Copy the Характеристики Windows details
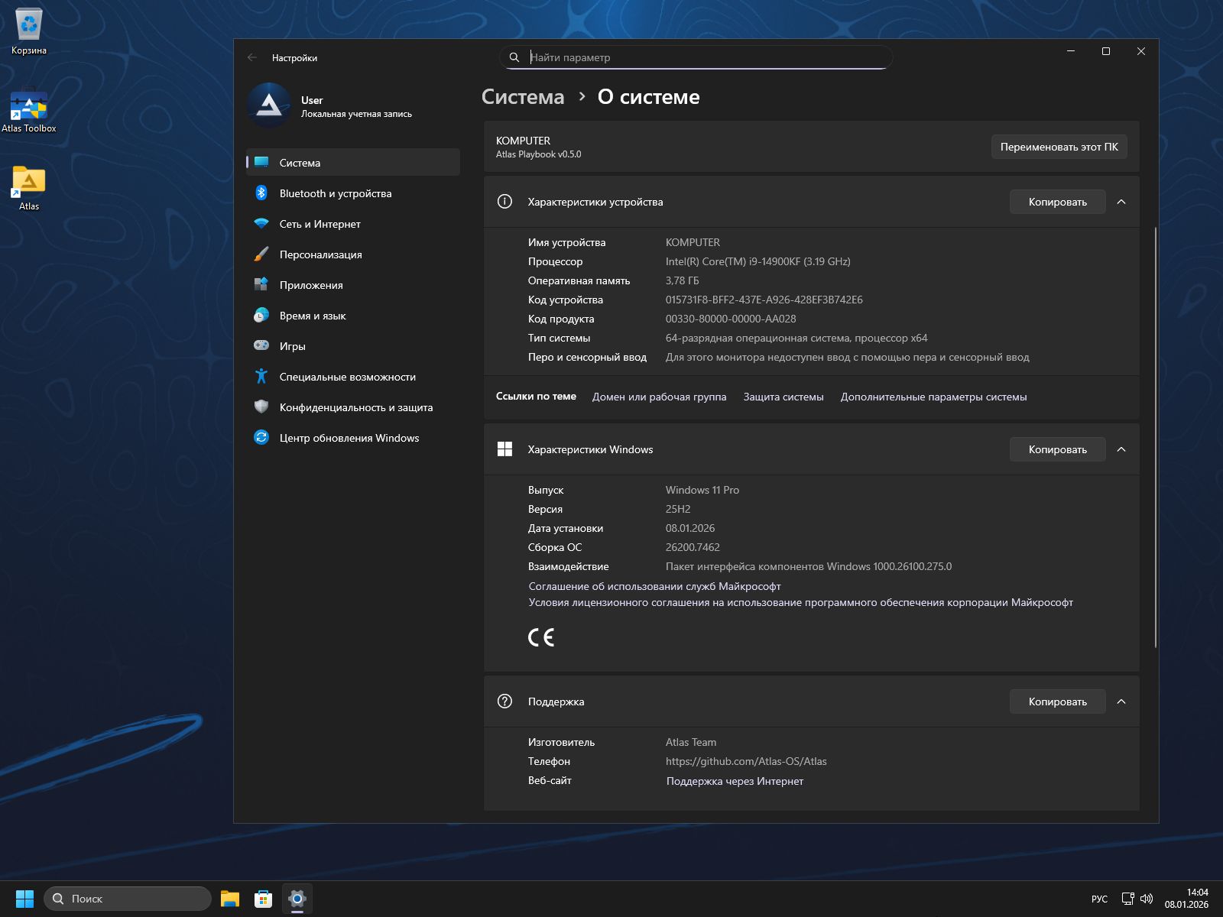Viewport: 1223px width, 917px height. (x=1057, y=449)
